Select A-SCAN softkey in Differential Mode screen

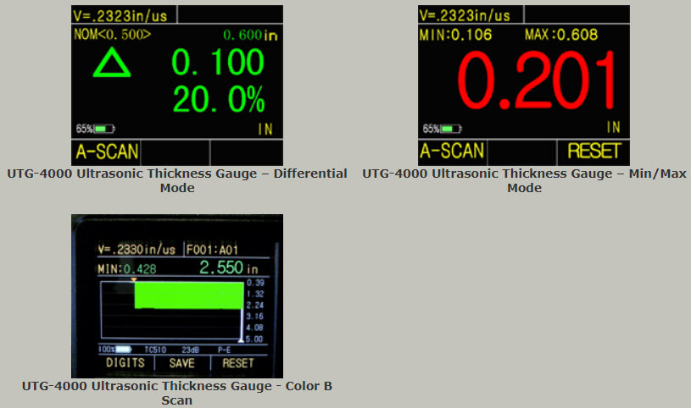point(107,152)
